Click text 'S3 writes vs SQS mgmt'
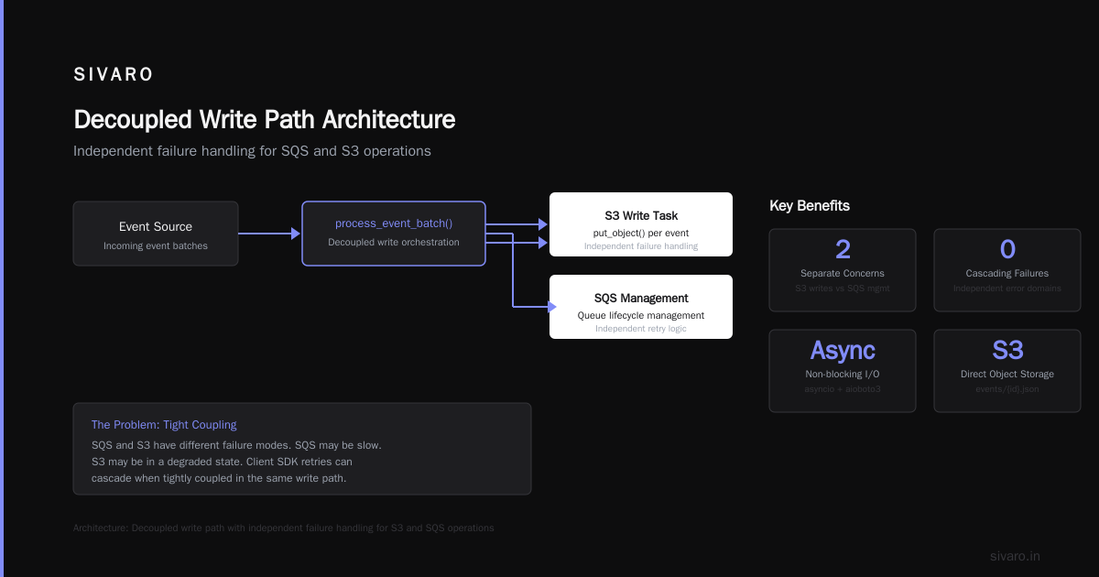The width and height of the screenshot is (1099, 577). (843, 288)
